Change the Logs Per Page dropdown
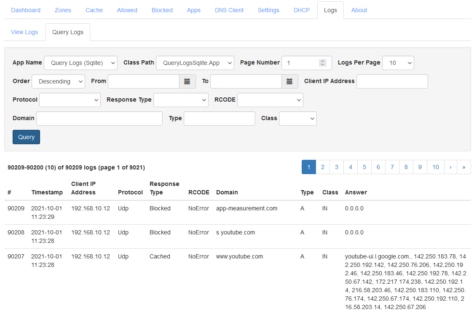Image resolution: width=474 pixels, height=312 pixels. [398, 62]
